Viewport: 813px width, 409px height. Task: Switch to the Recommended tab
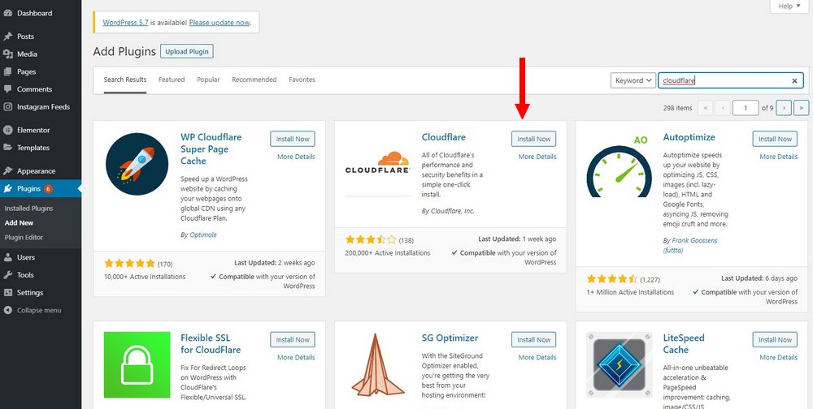(254, 80)
